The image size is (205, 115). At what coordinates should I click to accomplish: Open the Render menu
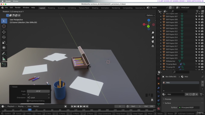[x=18, y=8]
